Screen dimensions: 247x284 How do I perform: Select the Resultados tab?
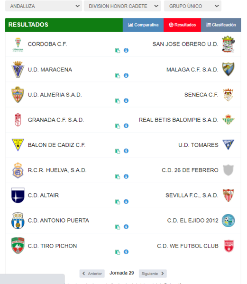point(182,25)
